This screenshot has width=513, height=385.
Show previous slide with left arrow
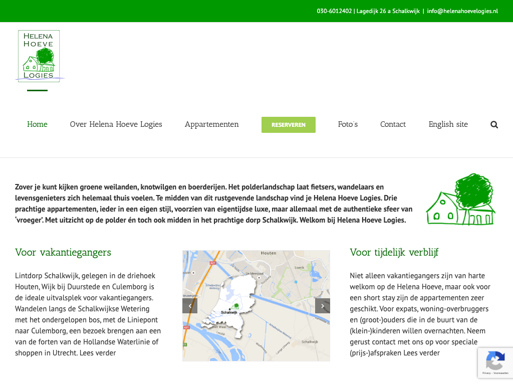coord(190,306)
